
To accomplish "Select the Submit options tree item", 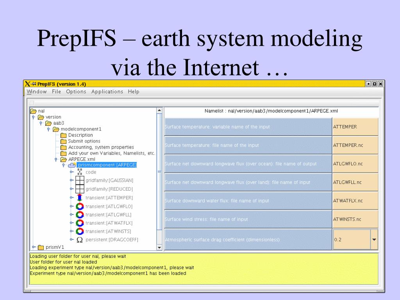I will point(84,141).
